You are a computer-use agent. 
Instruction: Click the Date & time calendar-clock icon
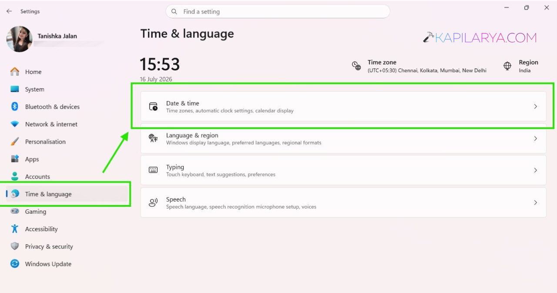click(x=153, y=107)
